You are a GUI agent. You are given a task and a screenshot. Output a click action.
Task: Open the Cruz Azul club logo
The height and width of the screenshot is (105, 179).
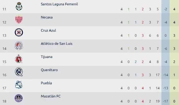pos(19,32)
